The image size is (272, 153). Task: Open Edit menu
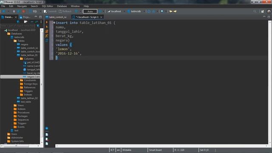click(11, 6)
